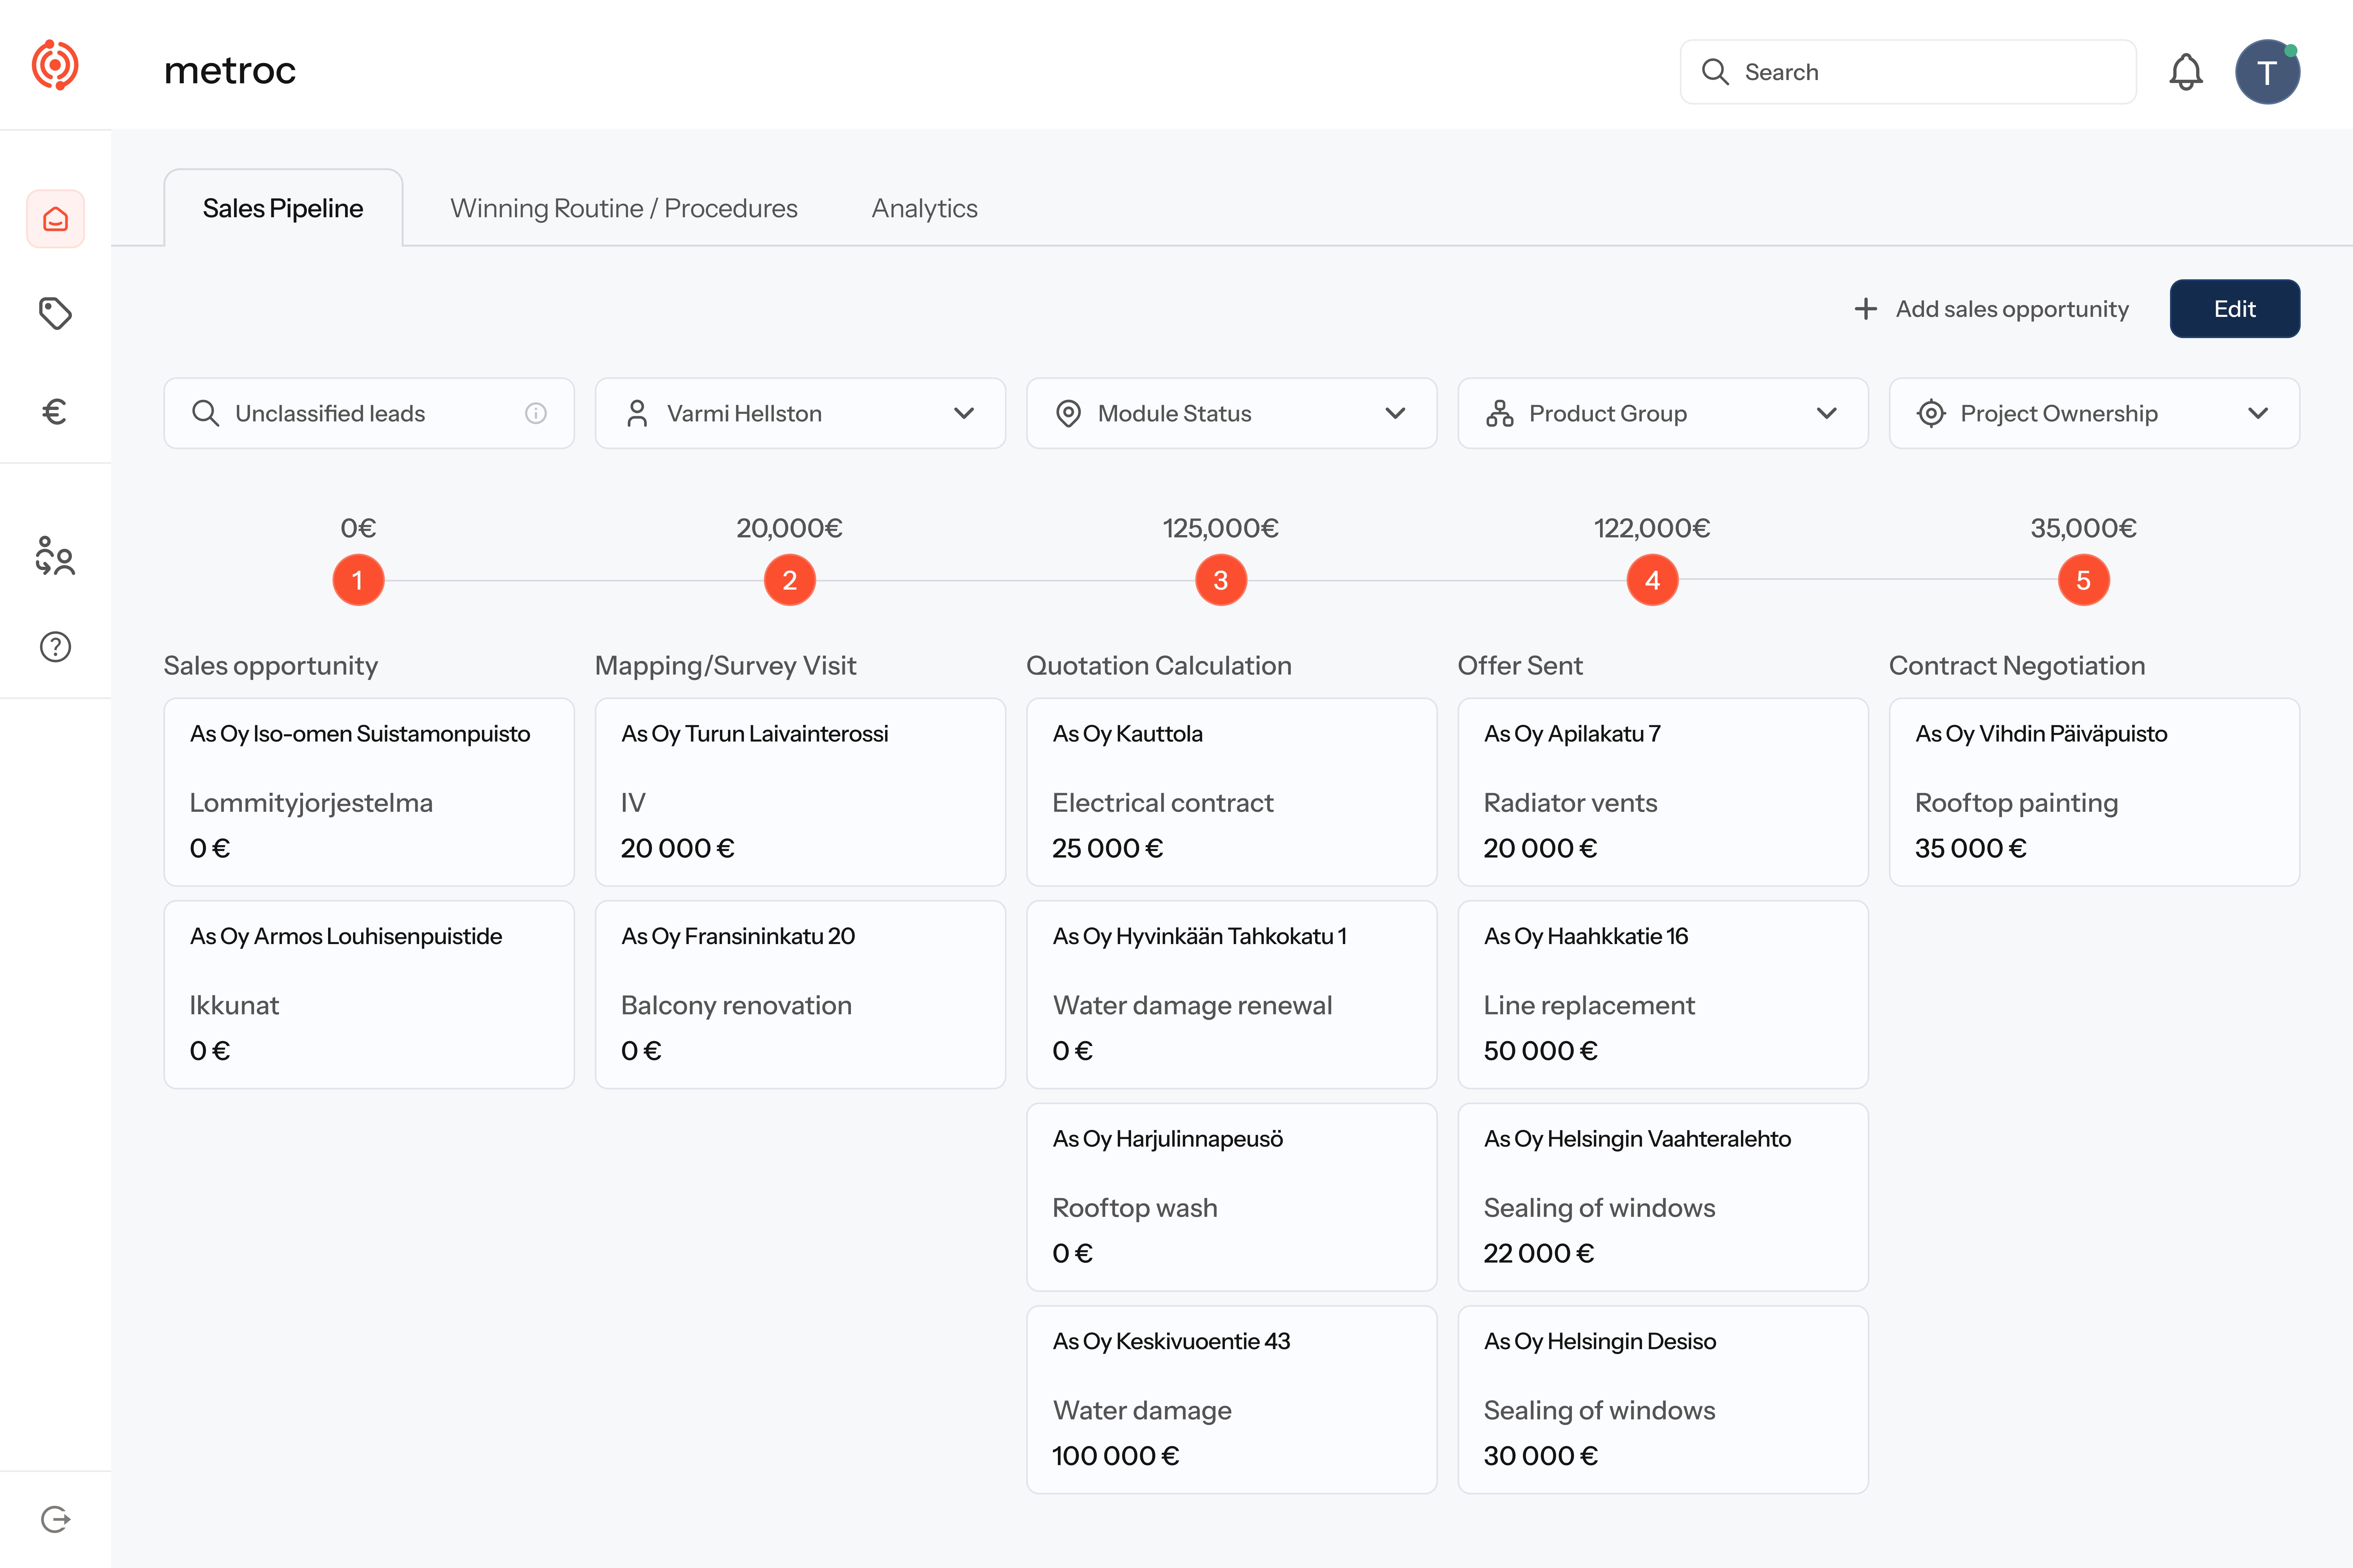Open the euro icon in sidebar
The height and width of the screenshot is (1568, 2353).
pyautogui.click(x=55, y=411)
